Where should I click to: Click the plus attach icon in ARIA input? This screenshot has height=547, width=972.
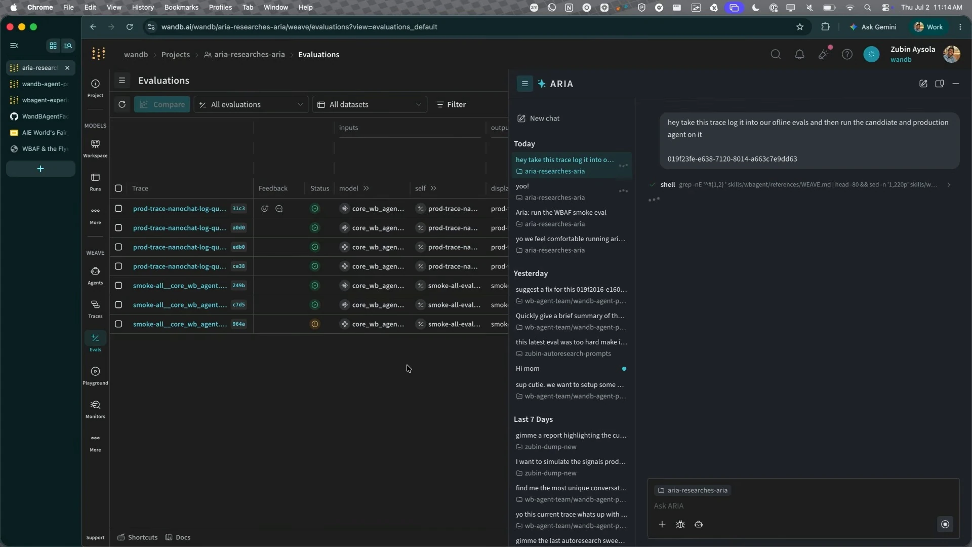pyautogui.click(x=662, y=524)
